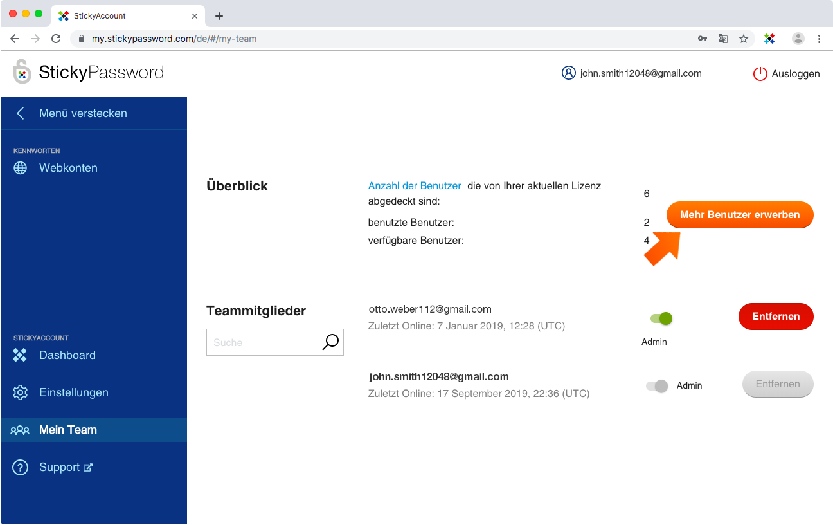Click the Dashboard icon in sidebar
Screen dimensions: 833x525
point(21,355)
